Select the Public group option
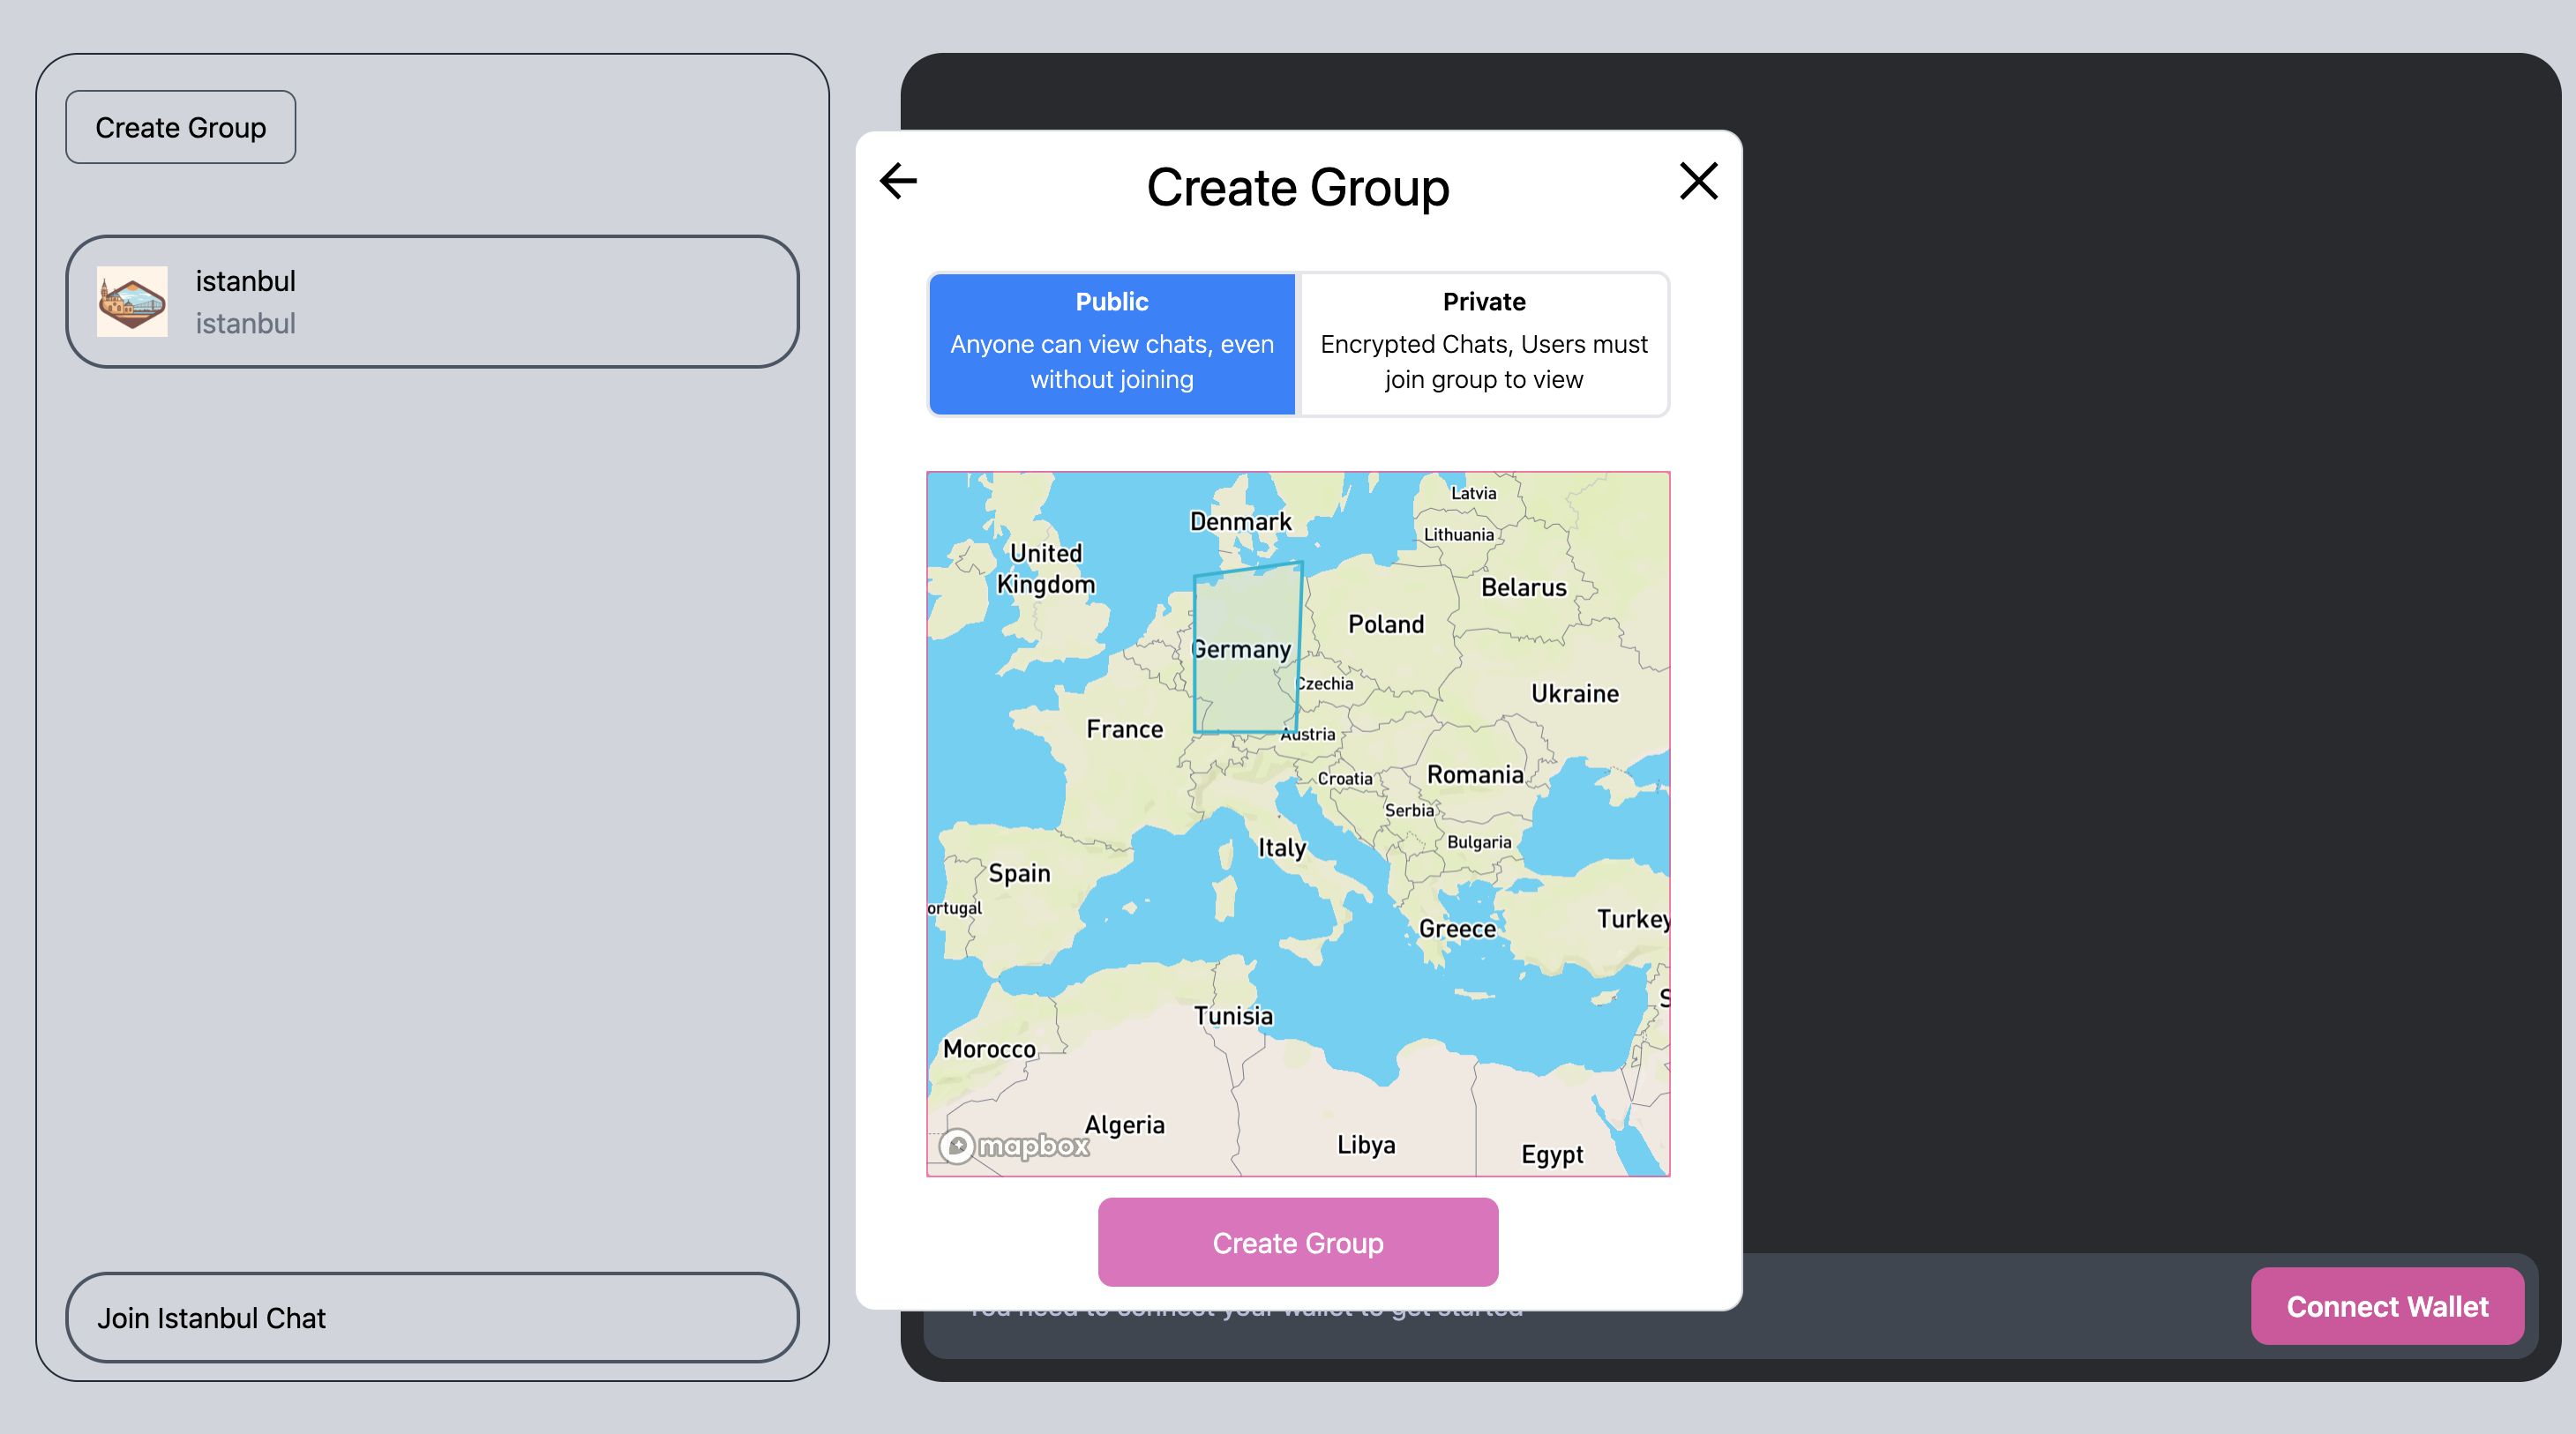 pyautogui.click(x=1112, y=343)
